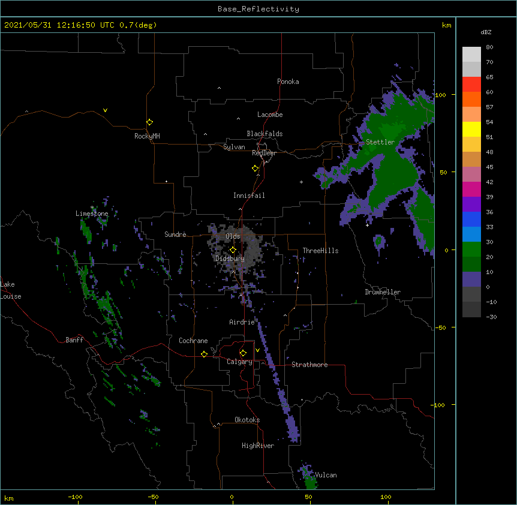Click the orange 57-60 dBZ legend swatch
This screenshot has width=517, height=505.
click(x=471, y=99)
